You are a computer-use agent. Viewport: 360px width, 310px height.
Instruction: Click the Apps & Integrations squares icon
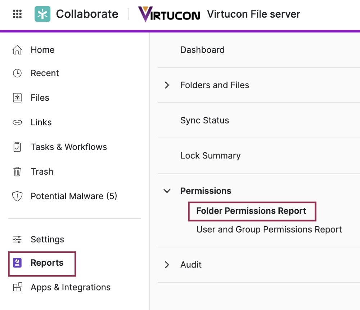[x=17, y=287]
